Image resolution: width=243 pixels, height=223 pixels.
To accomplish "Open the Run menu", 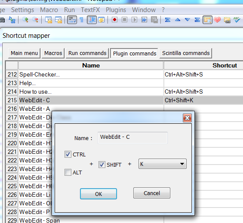I will click(x=69, y=10).
